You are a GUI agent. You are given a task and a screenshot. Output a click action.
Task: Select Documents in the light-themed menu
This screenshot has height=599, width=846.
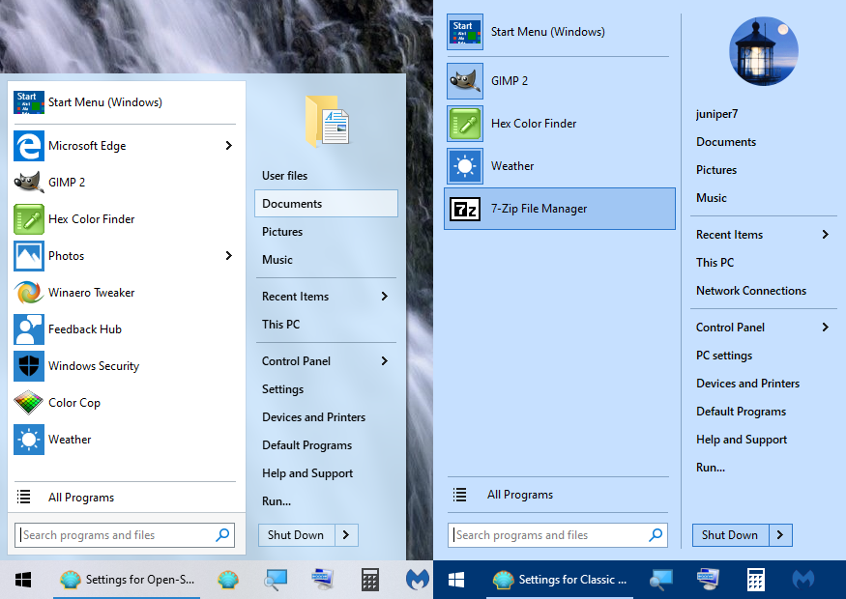coord(326,204)
